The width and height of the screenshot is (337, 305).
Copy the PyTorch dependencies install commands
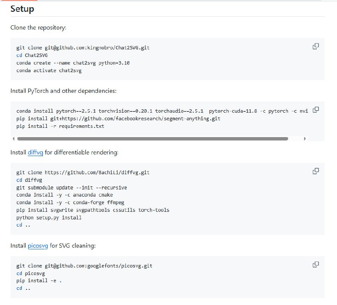(316, 110)
